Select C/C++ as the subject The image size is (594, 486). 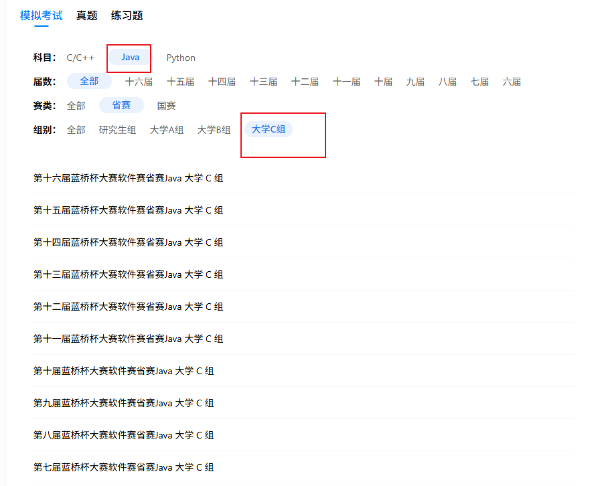click(80, 58)
